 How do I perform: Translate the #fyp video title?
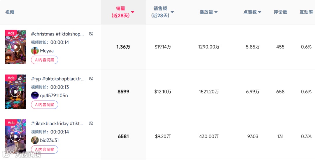point(91,79)
